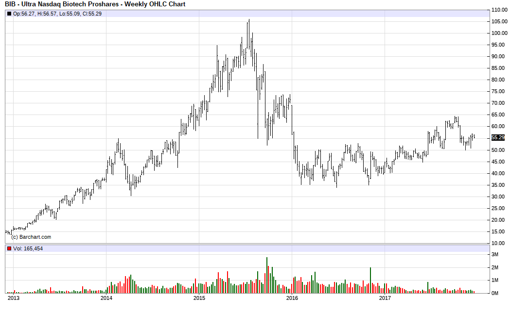Click the 'Op:56.27, Hi:56.57, Lo:55.09, Cl:55.29' legend text

click(57, 14)
